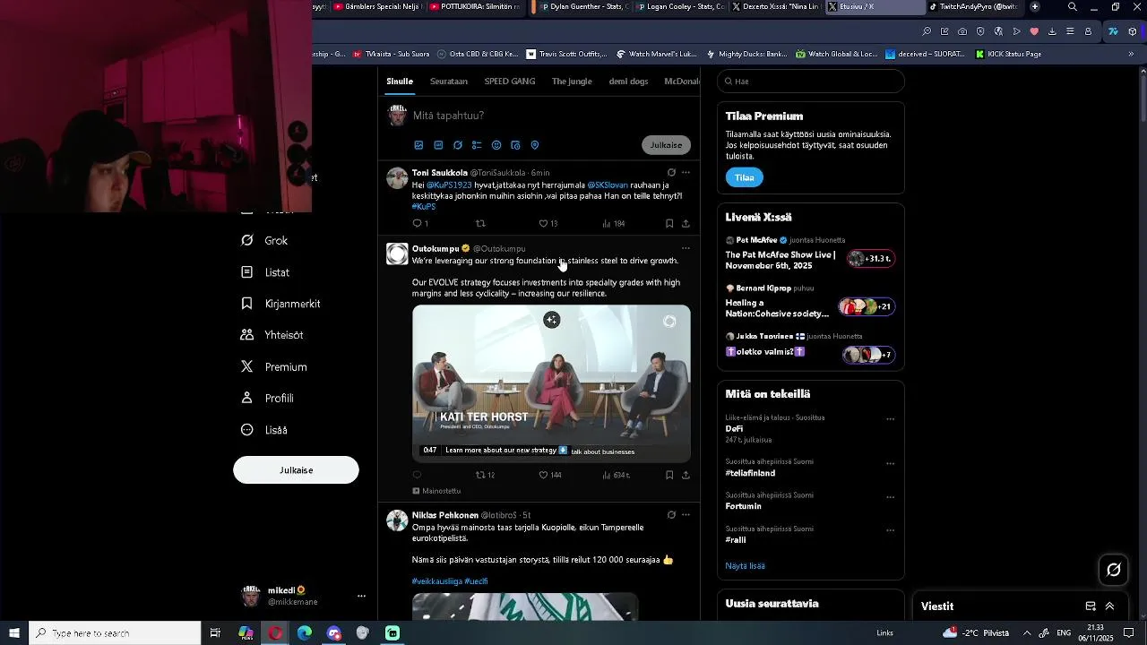Open options for #teliafinland trend
The height and width of the screenshot is (645, 1147).
tap(890, 463)
